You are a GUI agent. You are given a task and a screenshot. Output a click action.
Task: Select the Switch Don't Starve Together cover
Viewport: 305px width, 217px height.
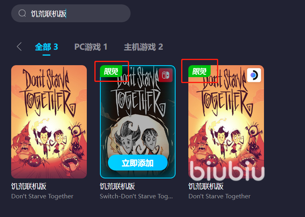pos(138,122)
